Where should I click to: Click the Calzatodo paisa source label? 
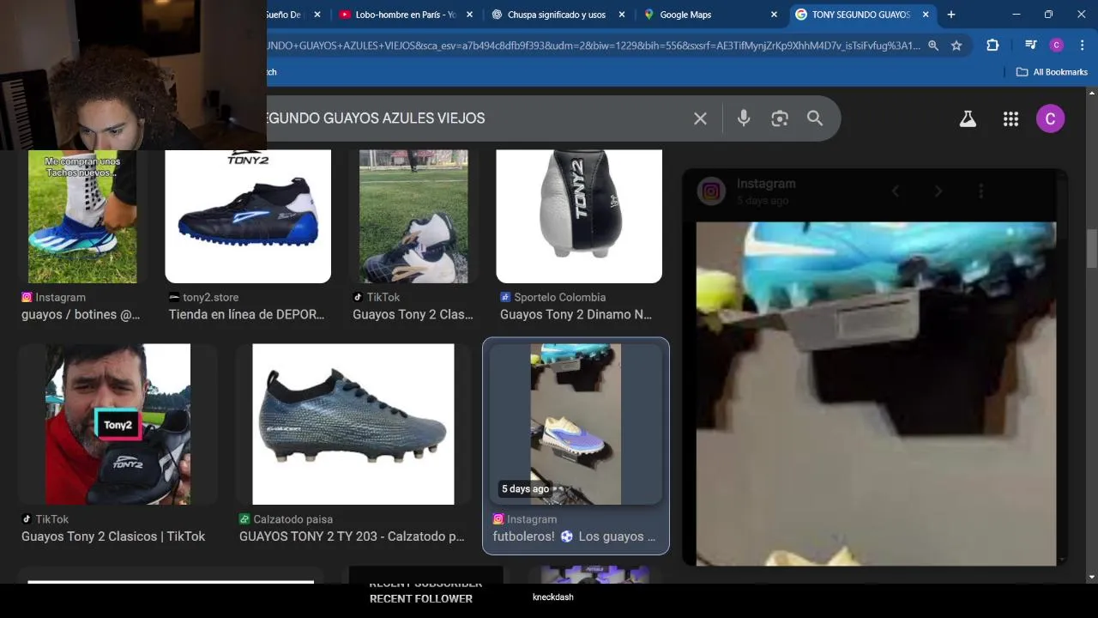(293, 519)
